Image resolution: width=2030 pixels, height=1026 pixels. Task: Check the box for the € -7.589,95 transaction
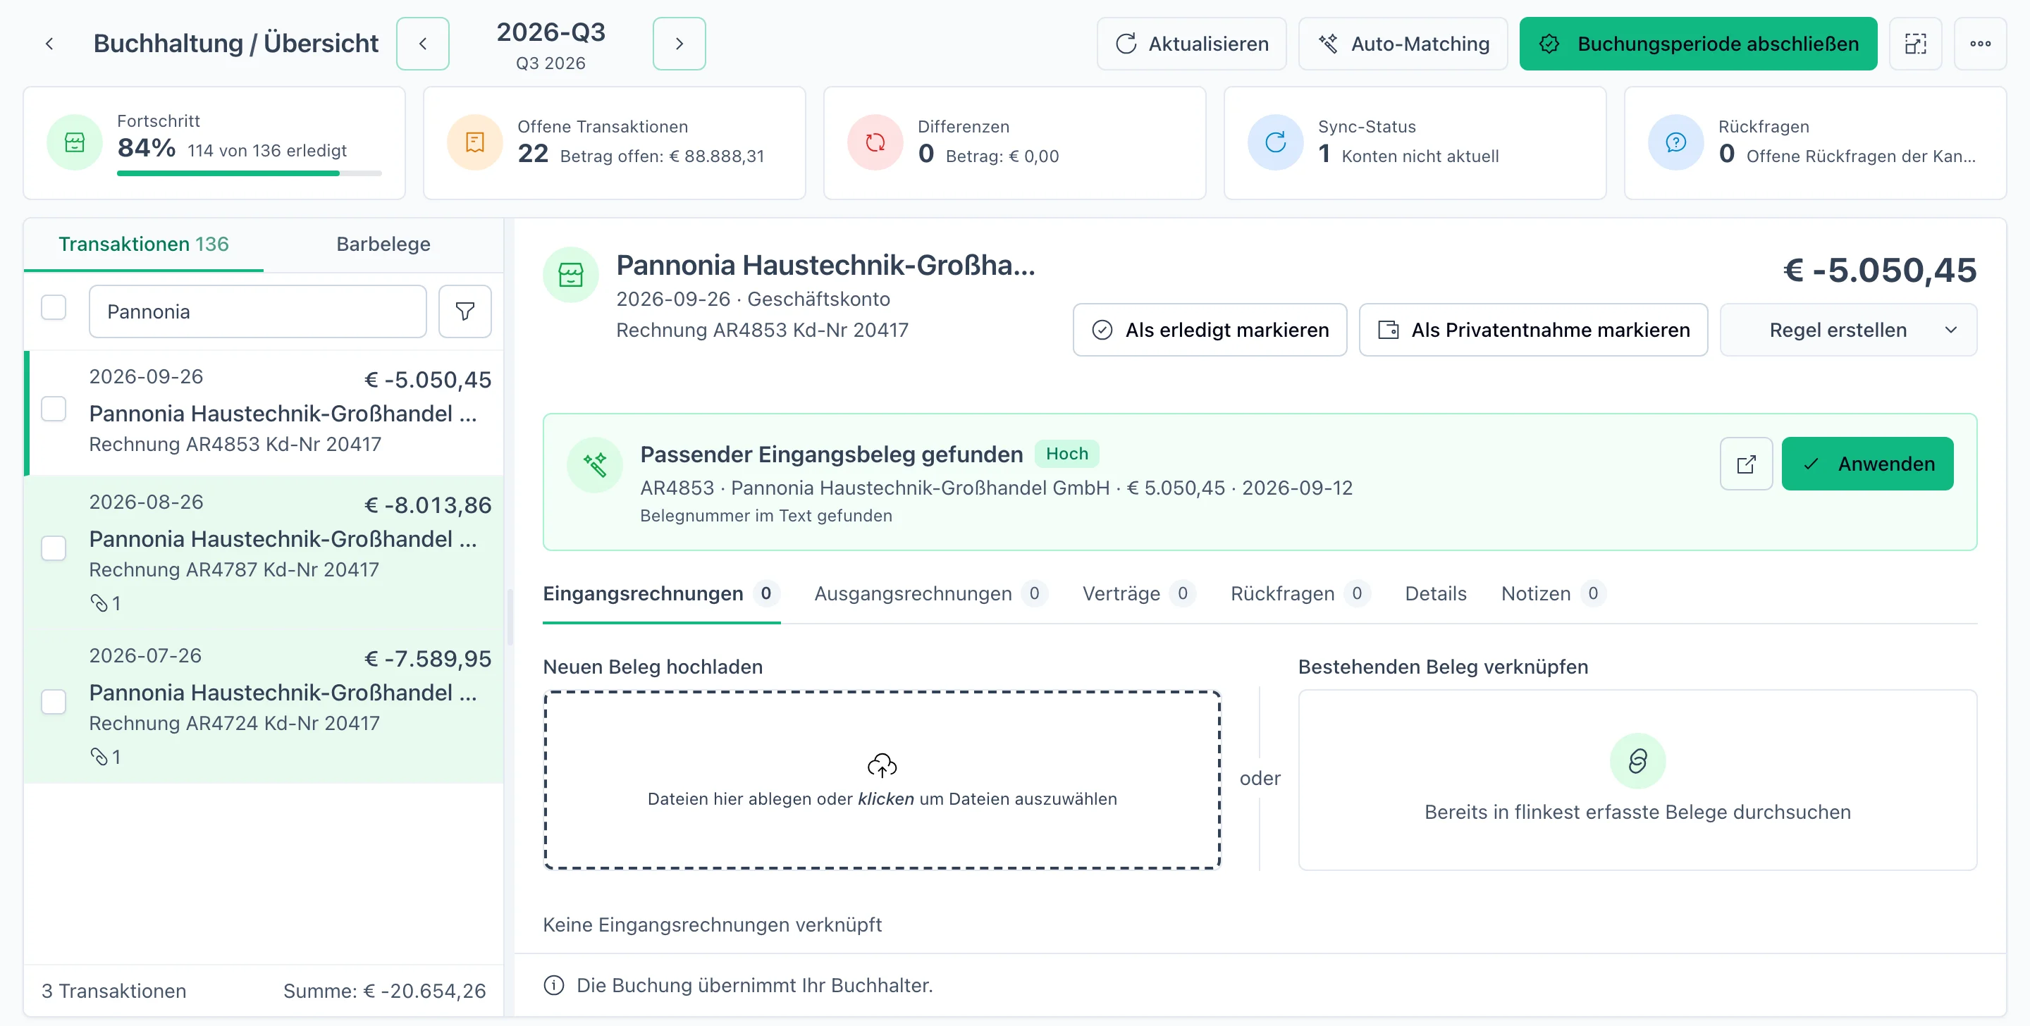pos(54,702)
